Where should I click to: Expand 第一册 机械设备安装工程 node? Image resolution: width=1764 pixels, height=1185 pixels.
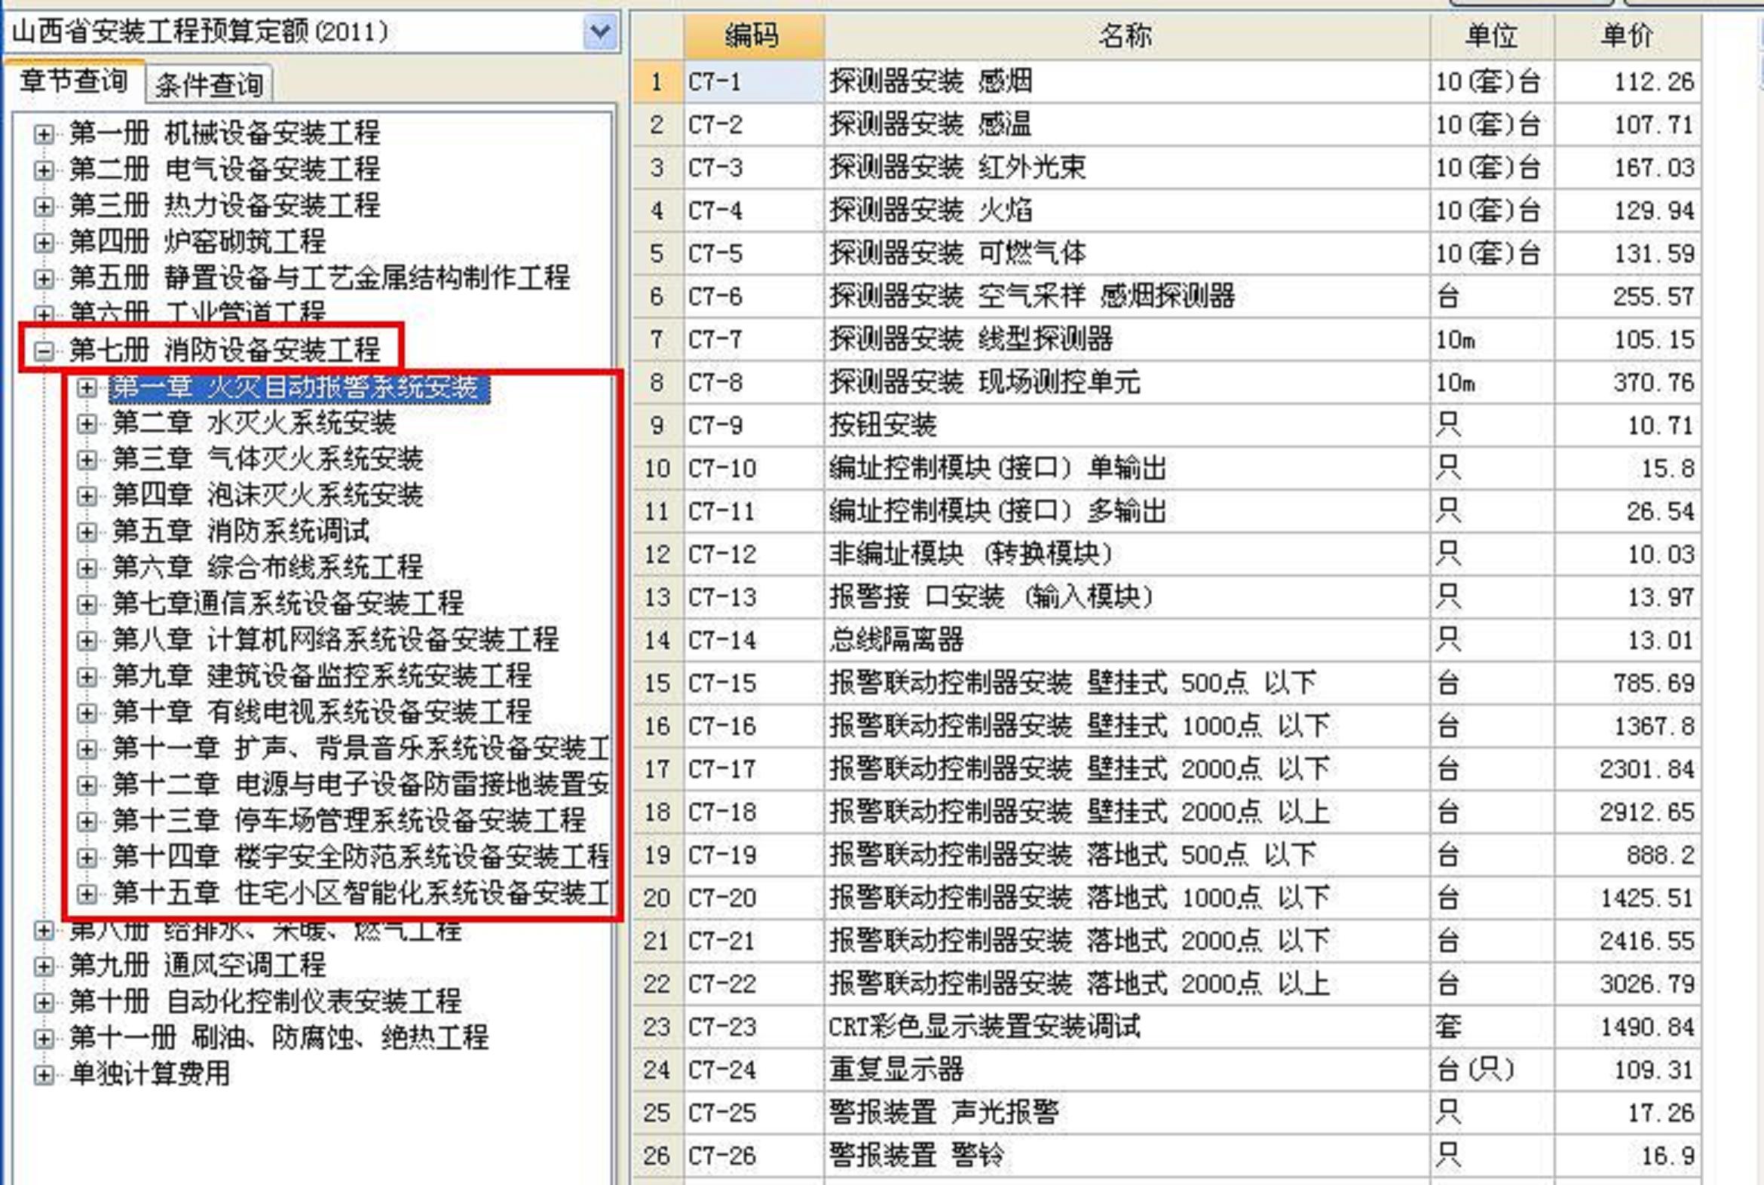coord(44,134)
